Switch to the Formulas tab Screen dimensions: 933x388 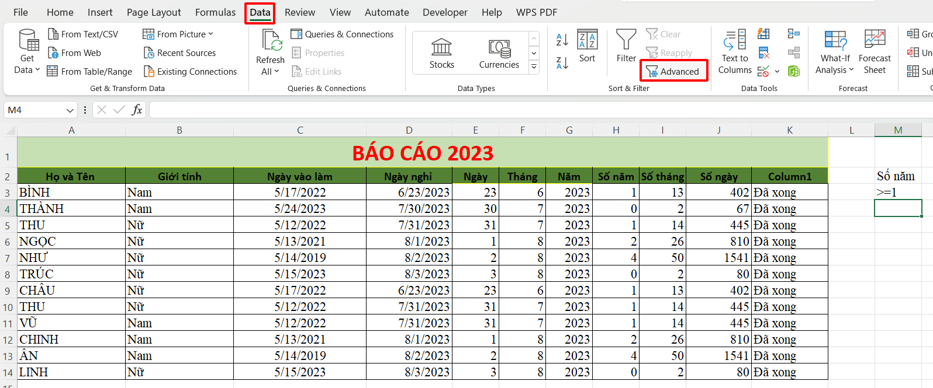[x=215, y=12]
